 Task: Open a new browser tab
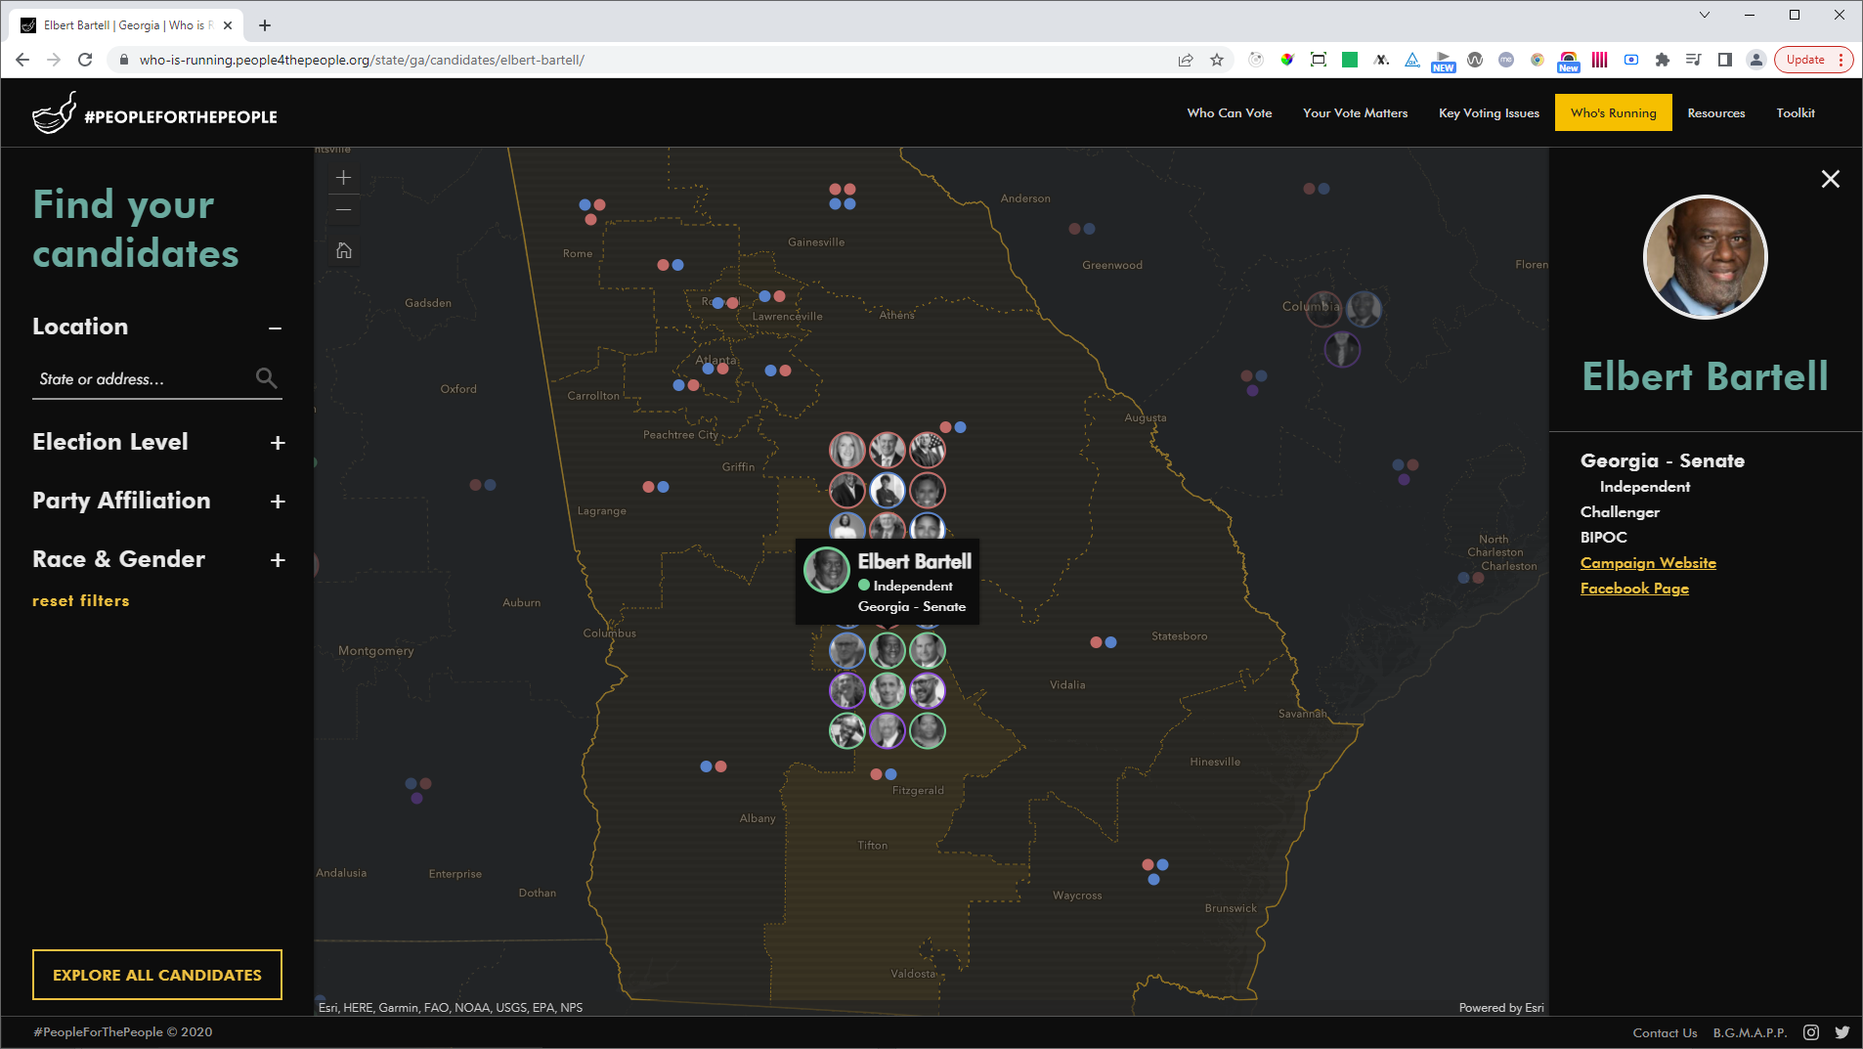tap(265, 25)
